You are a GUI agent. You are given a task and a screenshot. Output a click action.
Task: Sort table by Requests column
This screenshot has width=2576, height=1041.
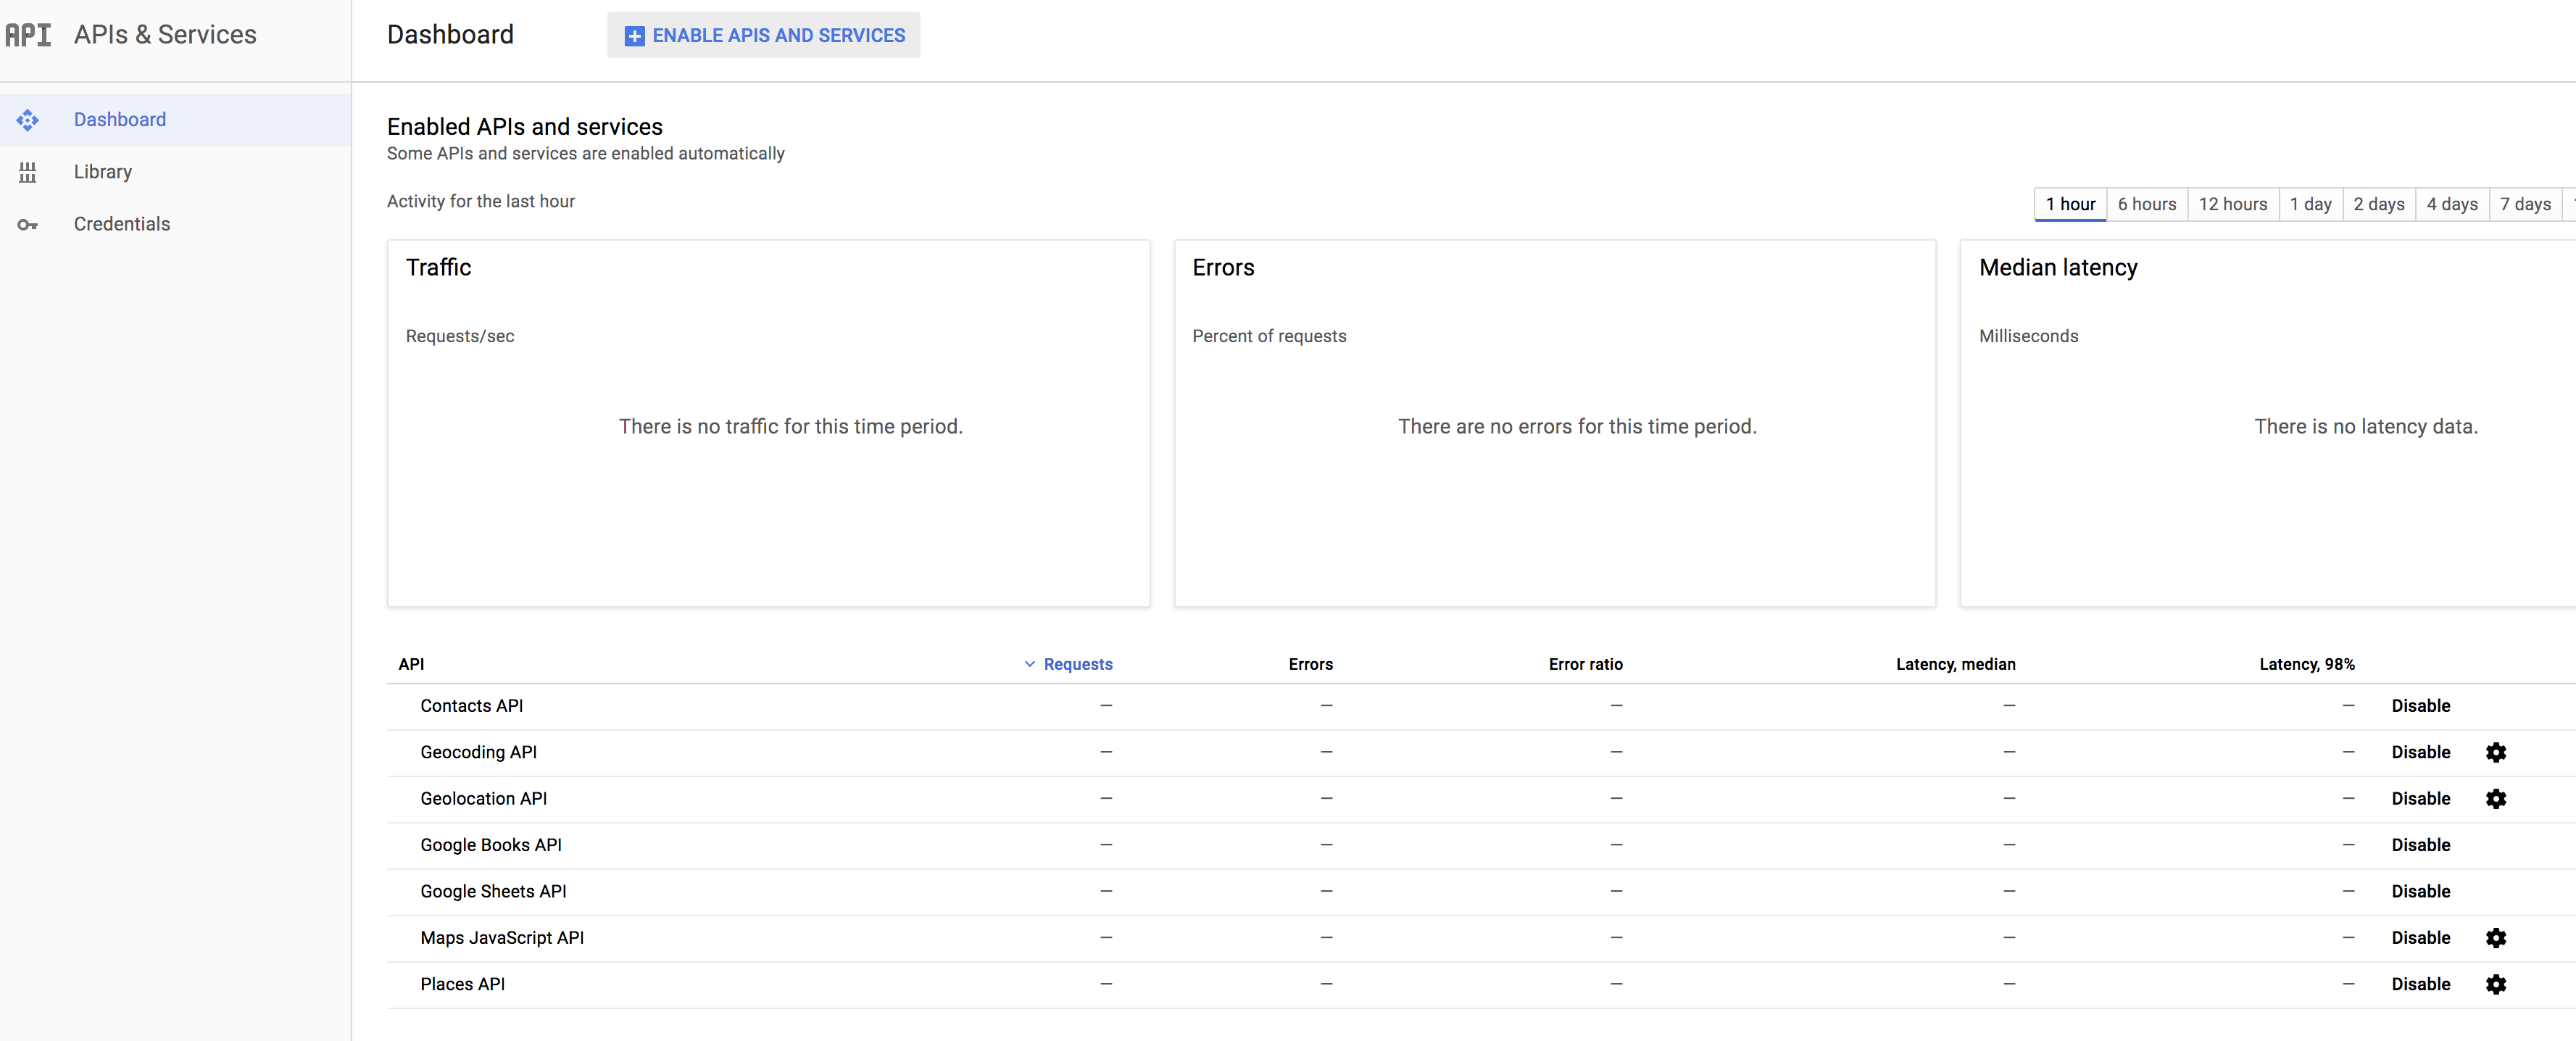1078,664
